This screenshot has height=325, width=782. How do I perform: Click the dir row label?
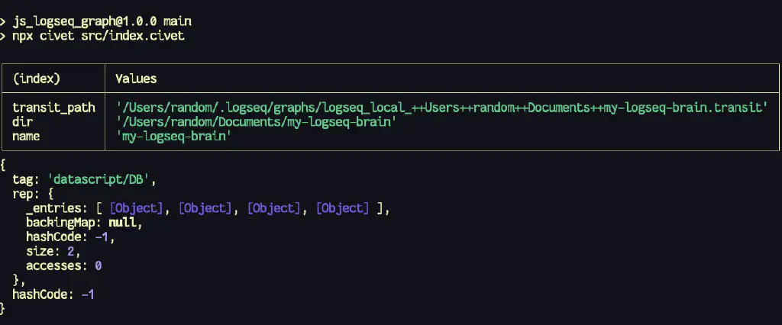point(22,122)
